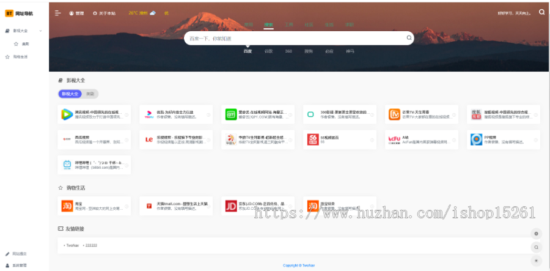Screen dimensions: 550x271
Task: Expand the 影视大全 sidebar chevron
Action: pyautogui.click(x=41, y=31)
